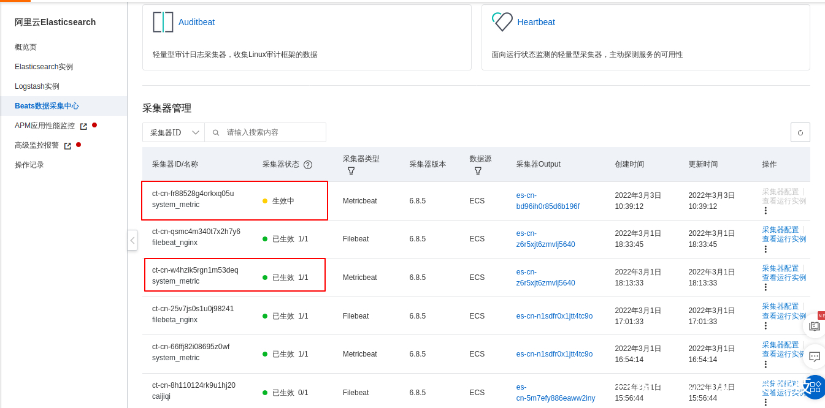Expand the 采集器ID search type dropdown

(174, 132)
